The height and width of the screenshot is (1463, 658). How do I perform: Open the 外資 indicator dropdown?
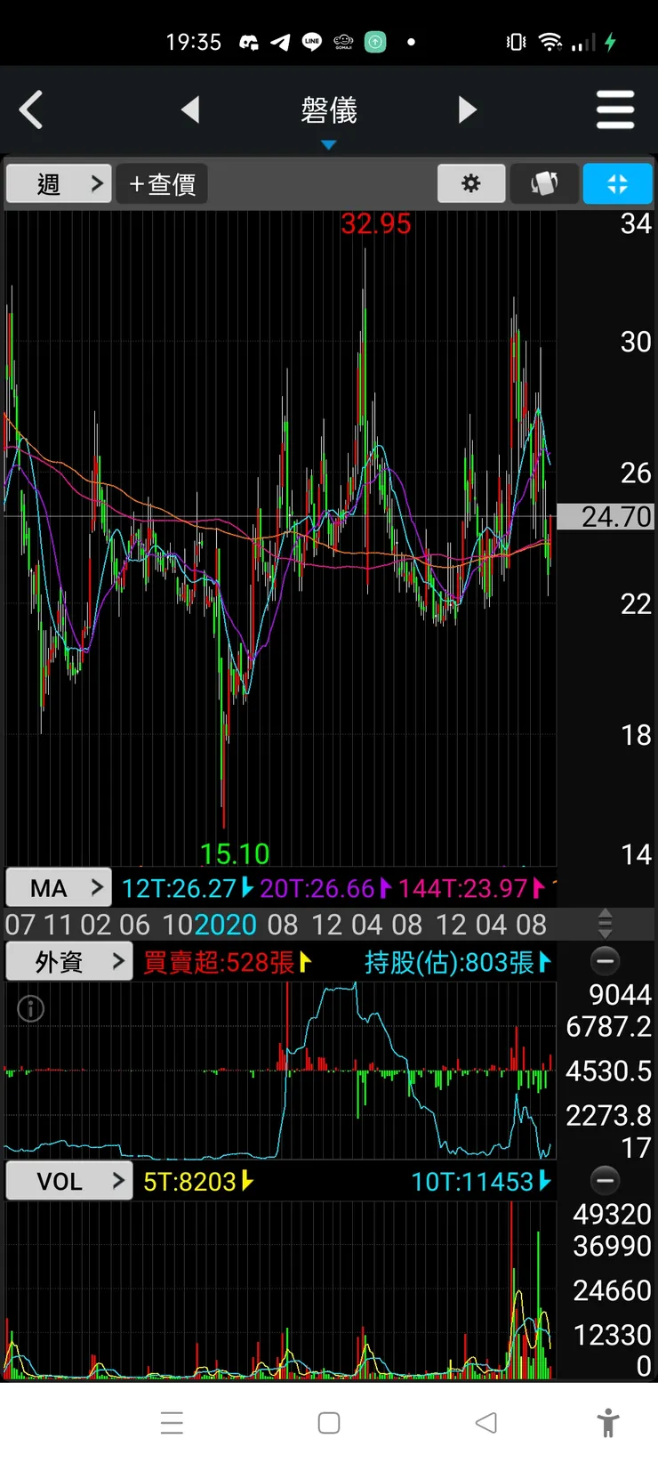pos(69,962)
